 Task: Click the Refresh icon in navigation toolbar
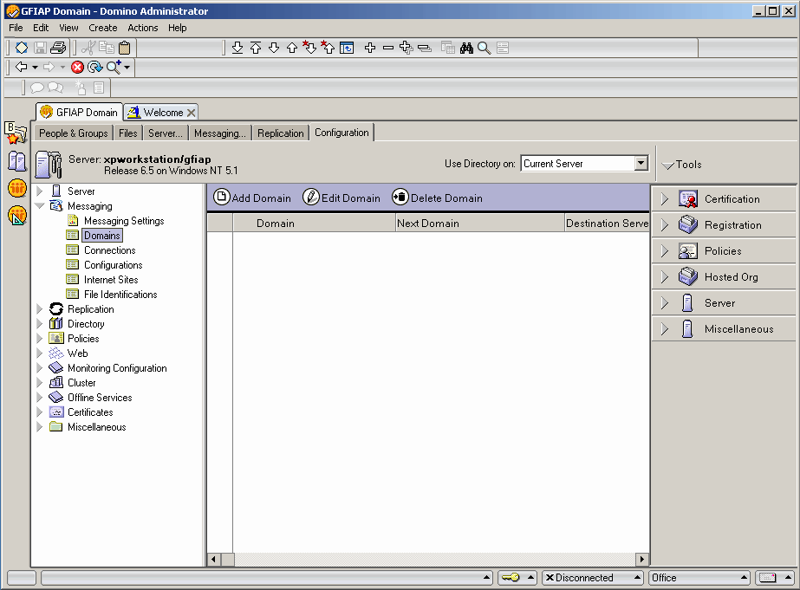click(94, 67)
